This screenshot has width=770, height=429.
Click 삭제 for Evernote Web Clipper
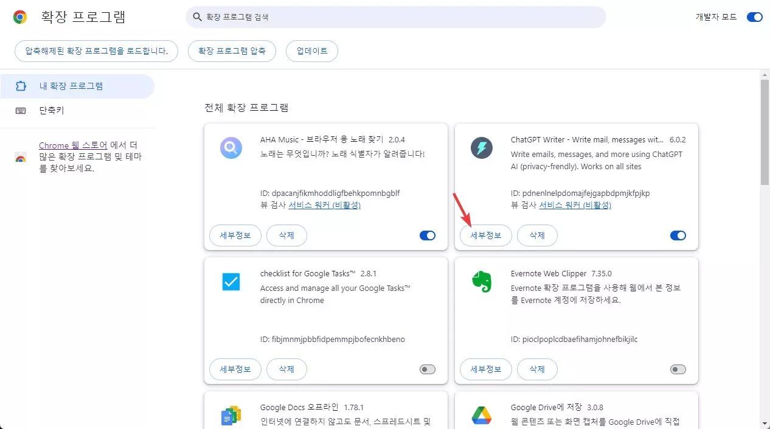[x=537, y=369]
